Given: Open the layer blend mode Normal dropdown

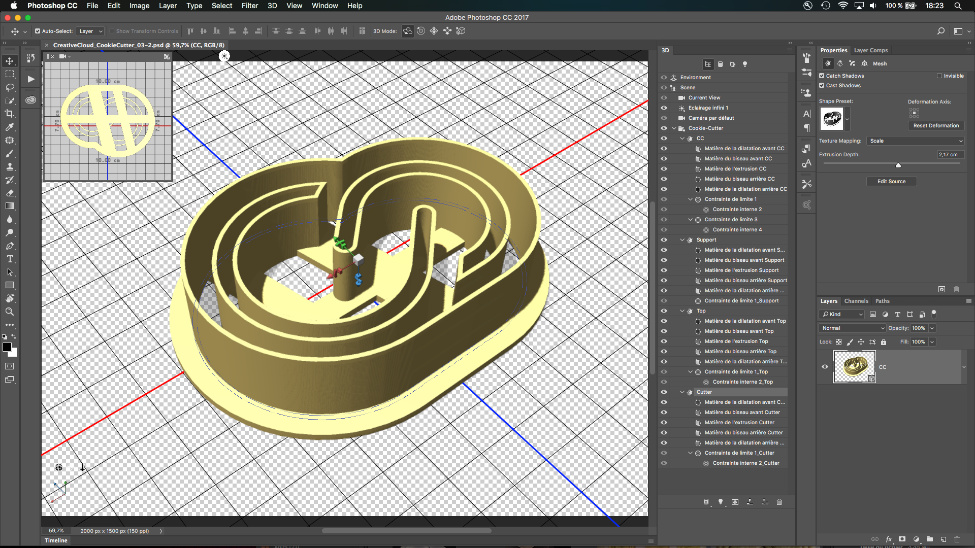Looking at the screenshot, I should pos(853,328).
